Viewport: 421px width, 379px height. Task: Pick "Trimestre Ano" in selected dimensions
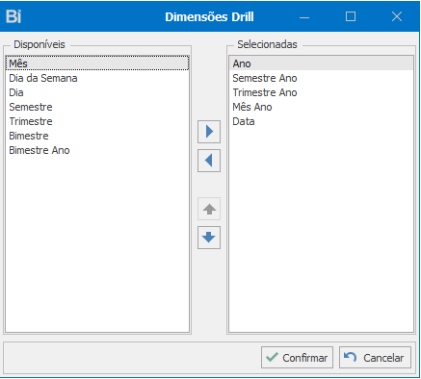pyautogui.click(x=321, y=92)
